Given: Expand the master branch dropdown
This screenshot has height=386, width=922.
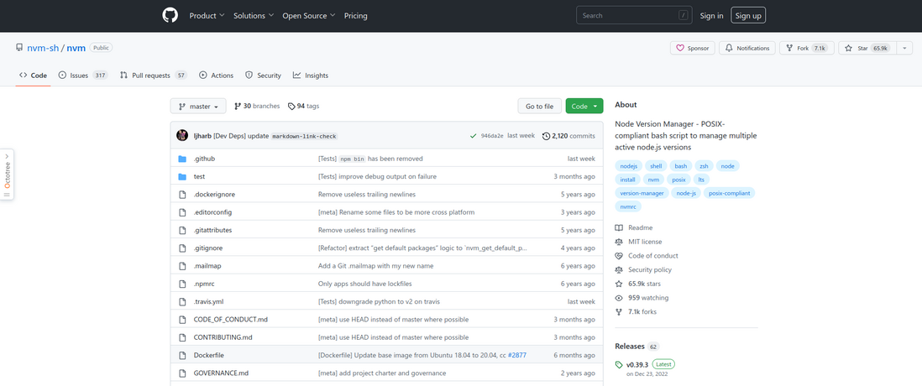Looking at the screenshot, I should 198,107.
